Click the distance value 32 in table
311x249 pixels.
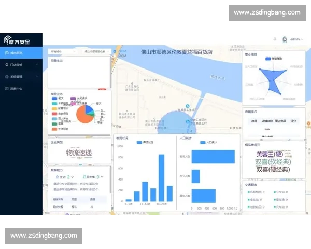click(x=92, y=207)
